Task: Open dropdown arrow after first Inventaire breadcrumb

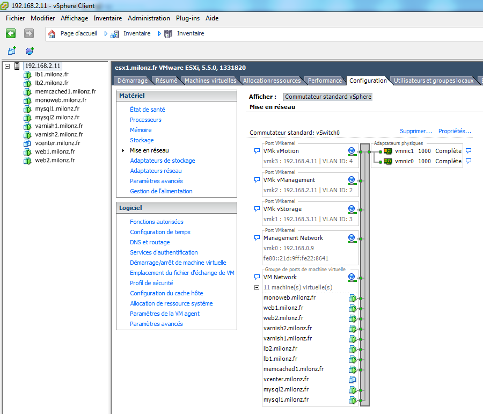Action: coord(159,34)
